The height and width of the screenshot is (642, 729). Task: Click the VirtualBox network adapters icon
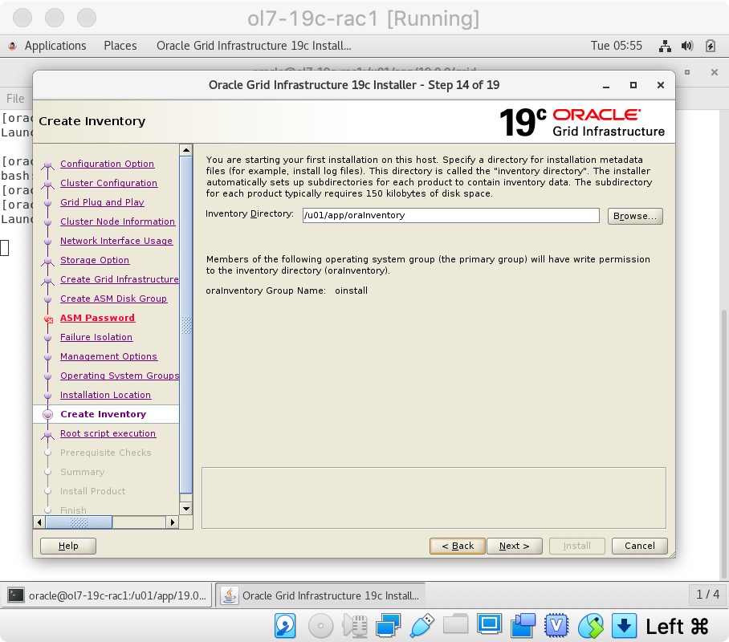click(x=389, y=625)
